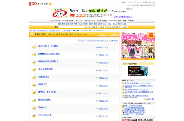Open the 投票&ランキング tab
Image resolution: width=184 pixels, height=121 pixels.
coord(90,21)
